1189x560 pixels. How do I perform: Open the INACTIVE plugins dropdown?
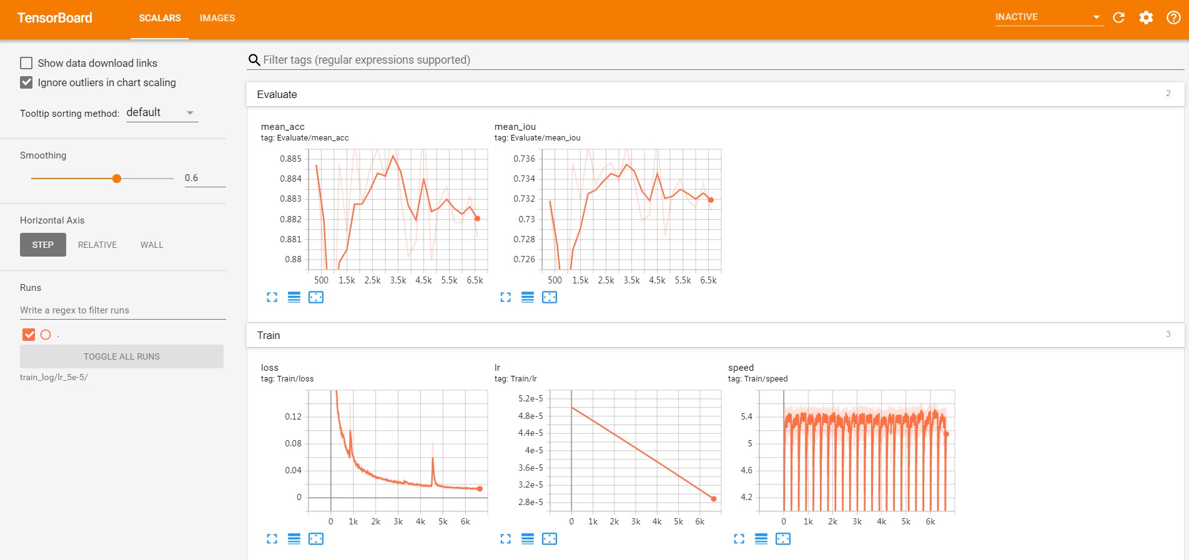click(x=1048, y=17)
